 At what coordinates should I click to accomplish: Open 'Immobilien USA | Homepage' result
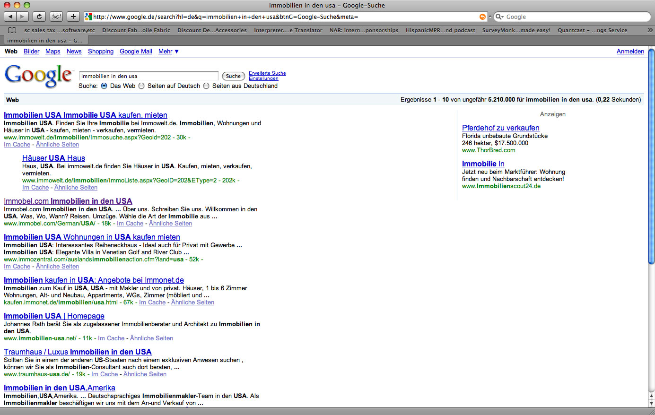point(54,316)
